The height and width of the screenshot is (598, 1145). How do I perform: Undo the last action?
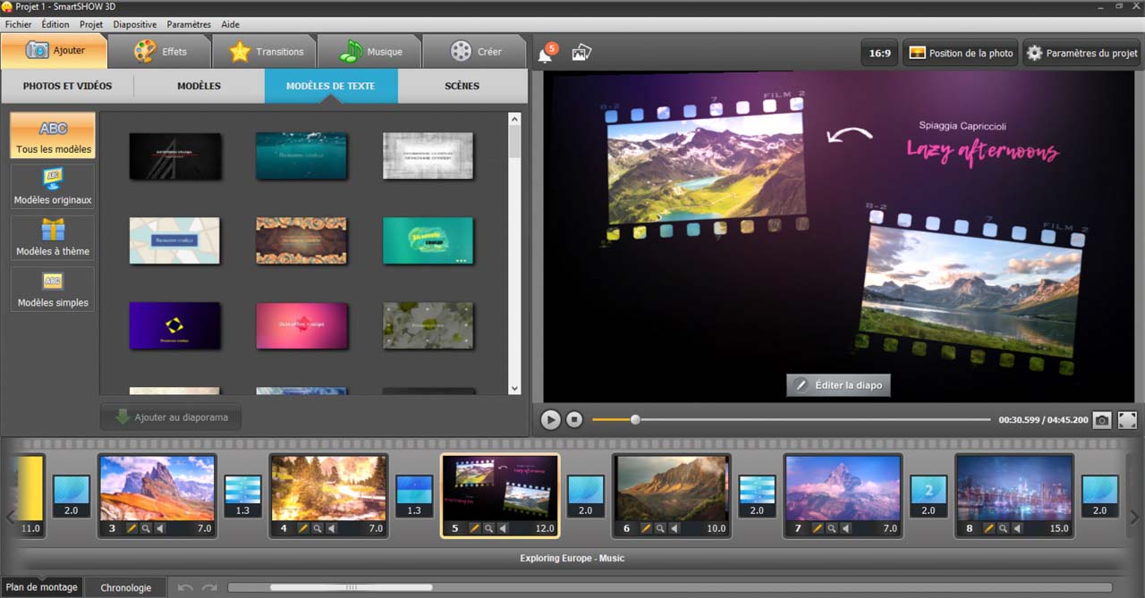click(x=185, y=587)
